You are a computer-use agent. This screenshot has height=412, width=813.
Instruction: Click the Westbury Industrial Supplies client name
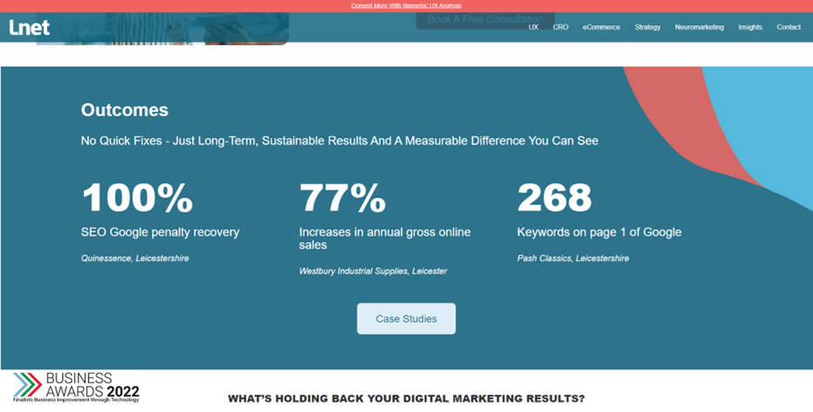coord(373,271)
